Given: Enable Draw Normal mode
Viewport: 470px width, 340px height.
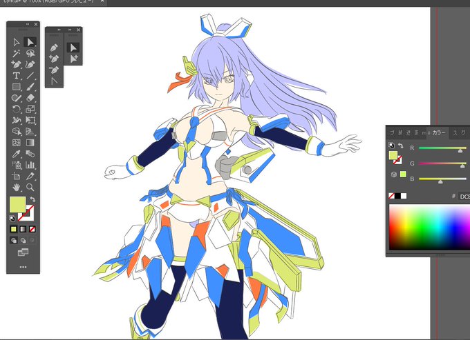Looking at the screenshot, I should pyautogui.click(x=14, y=240).
